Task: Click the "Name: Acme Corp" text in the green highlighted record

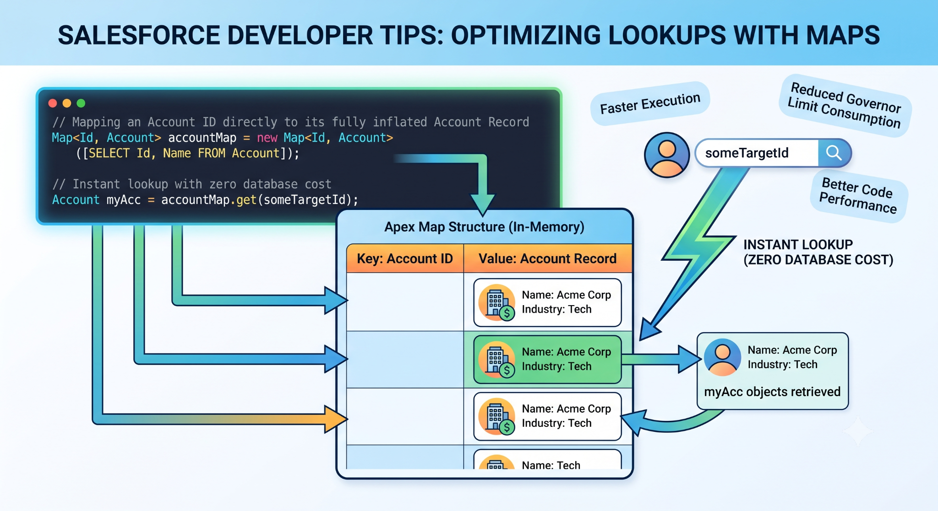Action: tap(567, 352)
